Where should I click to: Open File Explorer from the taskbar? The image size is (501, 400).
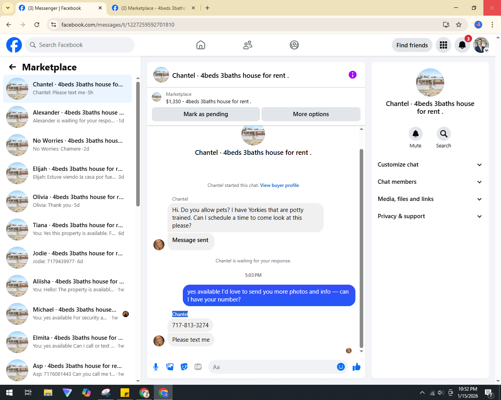tap(48, 393)
